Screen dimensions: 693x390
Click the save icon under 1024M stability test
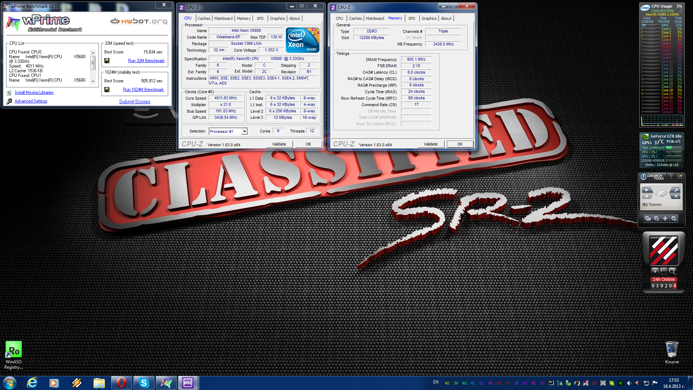click(x=107, y=90)
